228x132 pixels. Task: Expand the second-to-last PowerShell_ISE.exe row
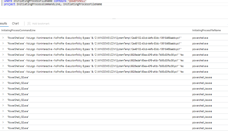pyautogui.click(x=3, y=122)
